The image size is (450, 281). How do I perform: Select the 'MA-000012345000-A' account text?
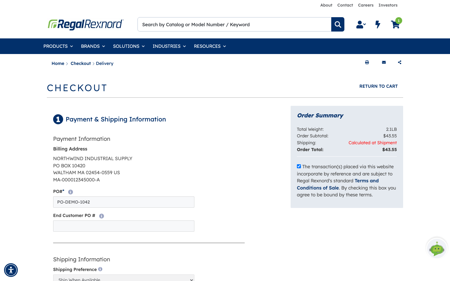click(x=77, y=180)
